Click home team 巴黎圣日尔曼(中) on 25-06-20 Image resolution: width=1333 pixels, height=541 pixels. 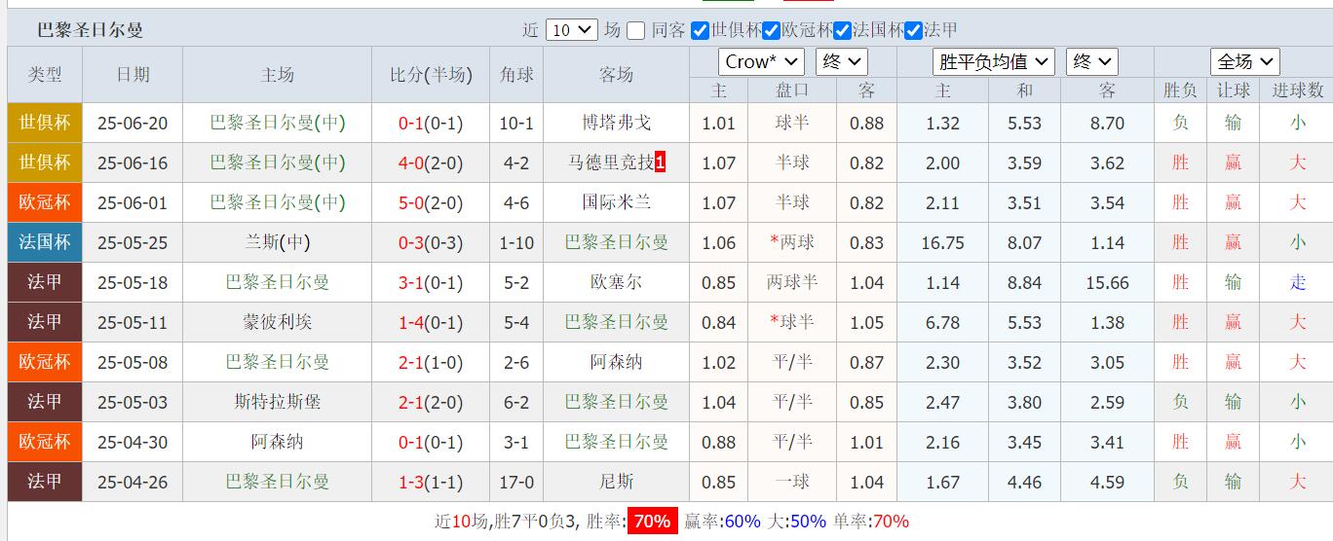point(278,123)
